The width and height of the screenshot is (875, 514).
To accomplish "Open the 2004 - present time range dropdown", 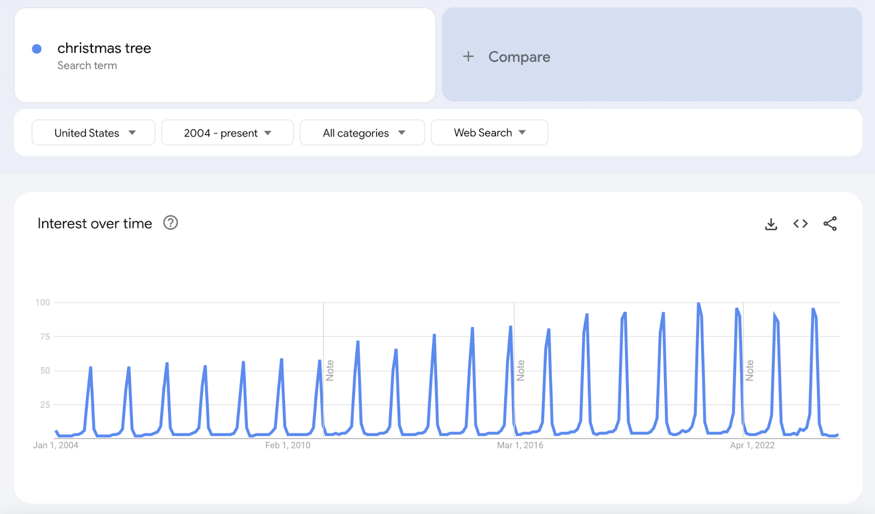I will 227,132.
